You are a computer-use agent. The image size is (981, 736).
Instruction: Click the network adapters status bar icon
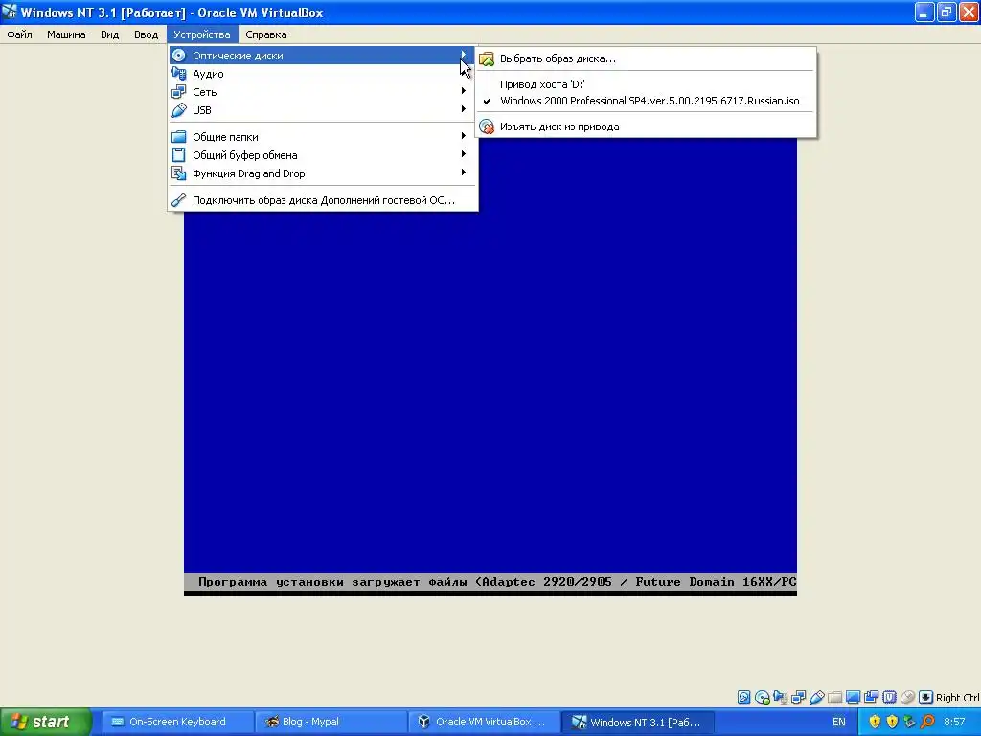pyautogui.click(x=798, y=698)
